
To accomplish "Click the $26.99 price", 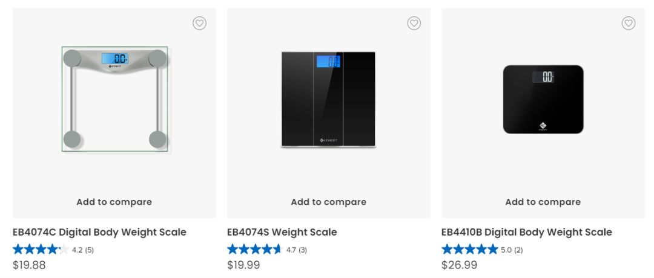I will tap(459, 265).
